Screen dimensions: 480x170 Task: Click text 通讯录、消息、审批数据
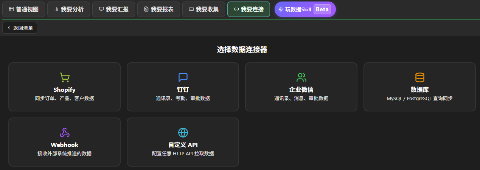pyautogui.click(x=301, y=98)
